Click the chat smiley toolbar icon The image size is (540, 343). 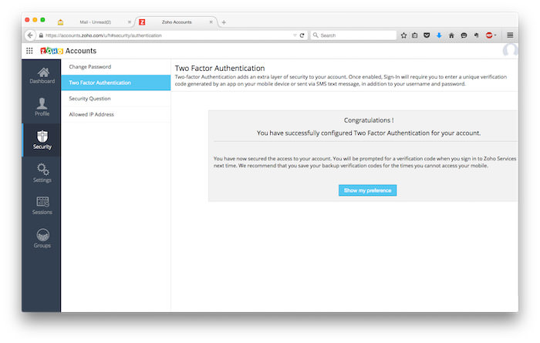464,35
